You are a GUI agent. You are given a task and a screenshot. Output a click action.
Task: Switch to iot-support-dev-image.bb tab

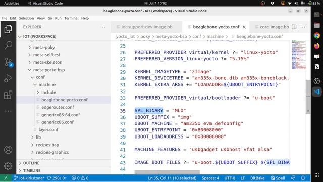(x=146, y=27)
